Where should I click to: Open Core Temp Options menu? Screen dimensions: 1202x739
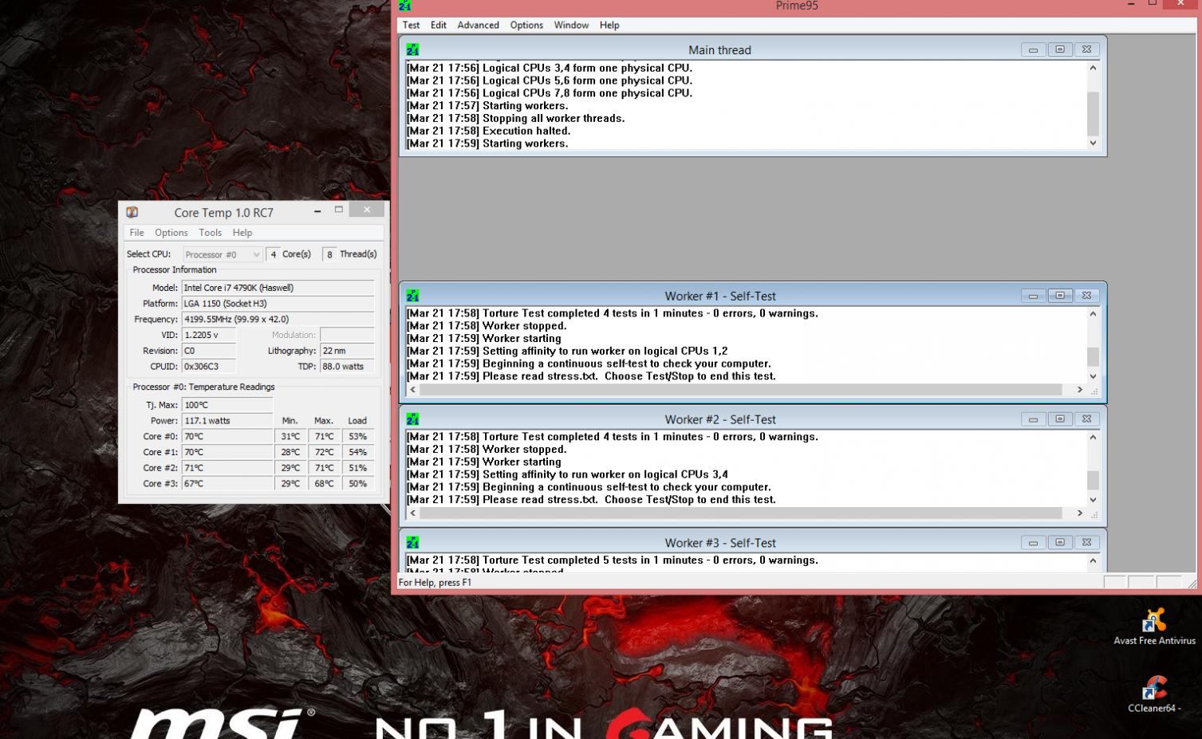pyautogui.click(x=171, y=233)
